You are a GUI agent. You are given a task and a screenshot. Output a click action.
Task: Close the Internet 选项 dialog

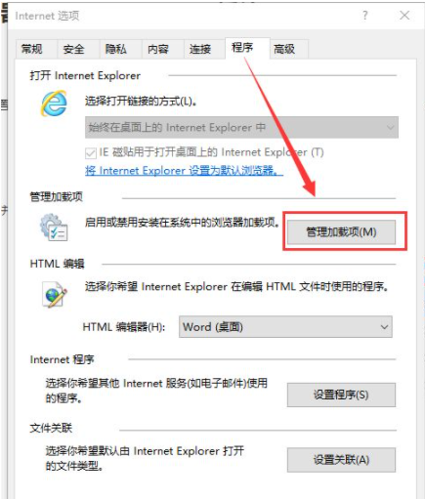click(404, 16)
